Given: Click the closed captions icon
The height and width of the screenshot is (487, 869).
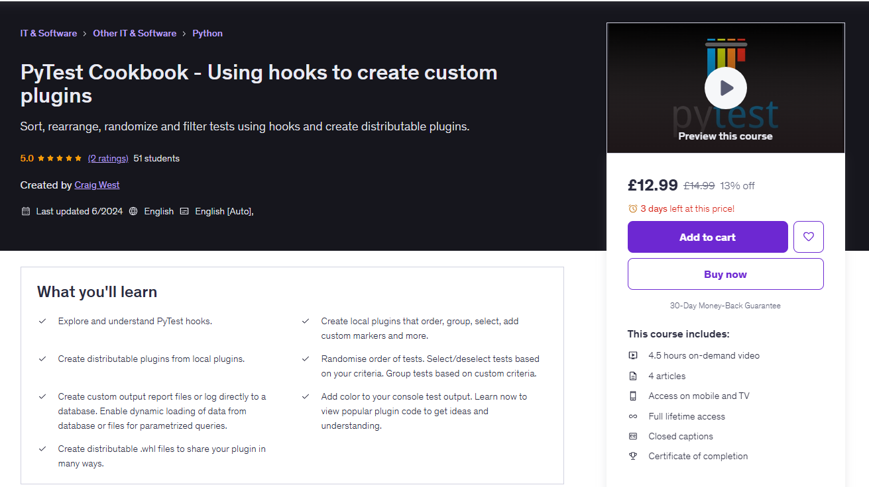Looking at the screenshot, I should click(x=633, y=436).
